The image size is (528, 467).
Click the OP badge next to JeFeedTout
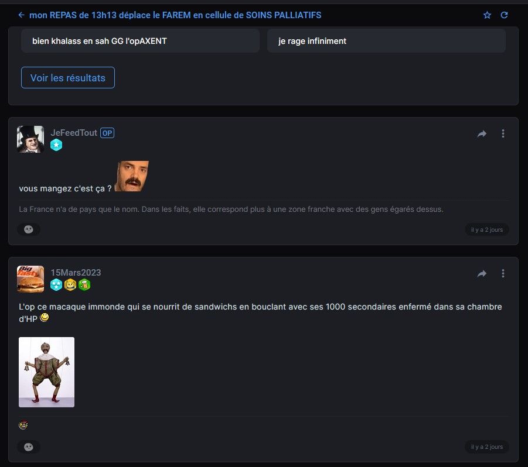point(107,133)
